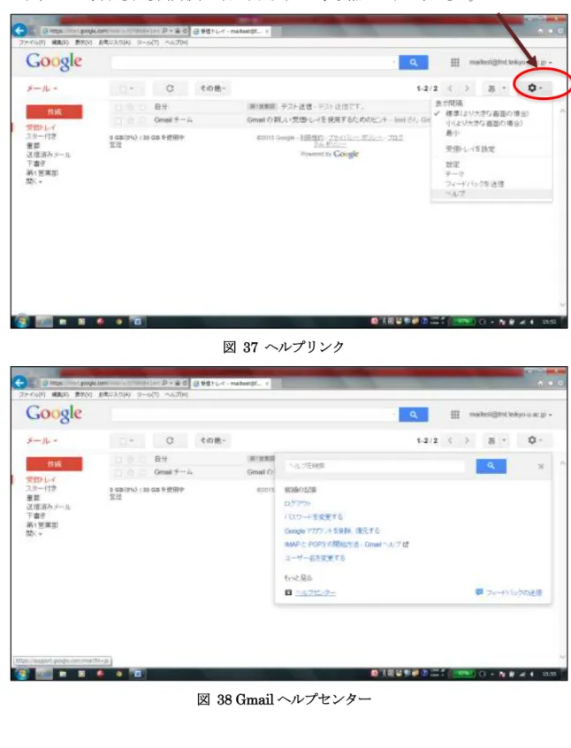
Task: Click the ユーザー名を変更する link in Figure 38
Action: point(315,558)
